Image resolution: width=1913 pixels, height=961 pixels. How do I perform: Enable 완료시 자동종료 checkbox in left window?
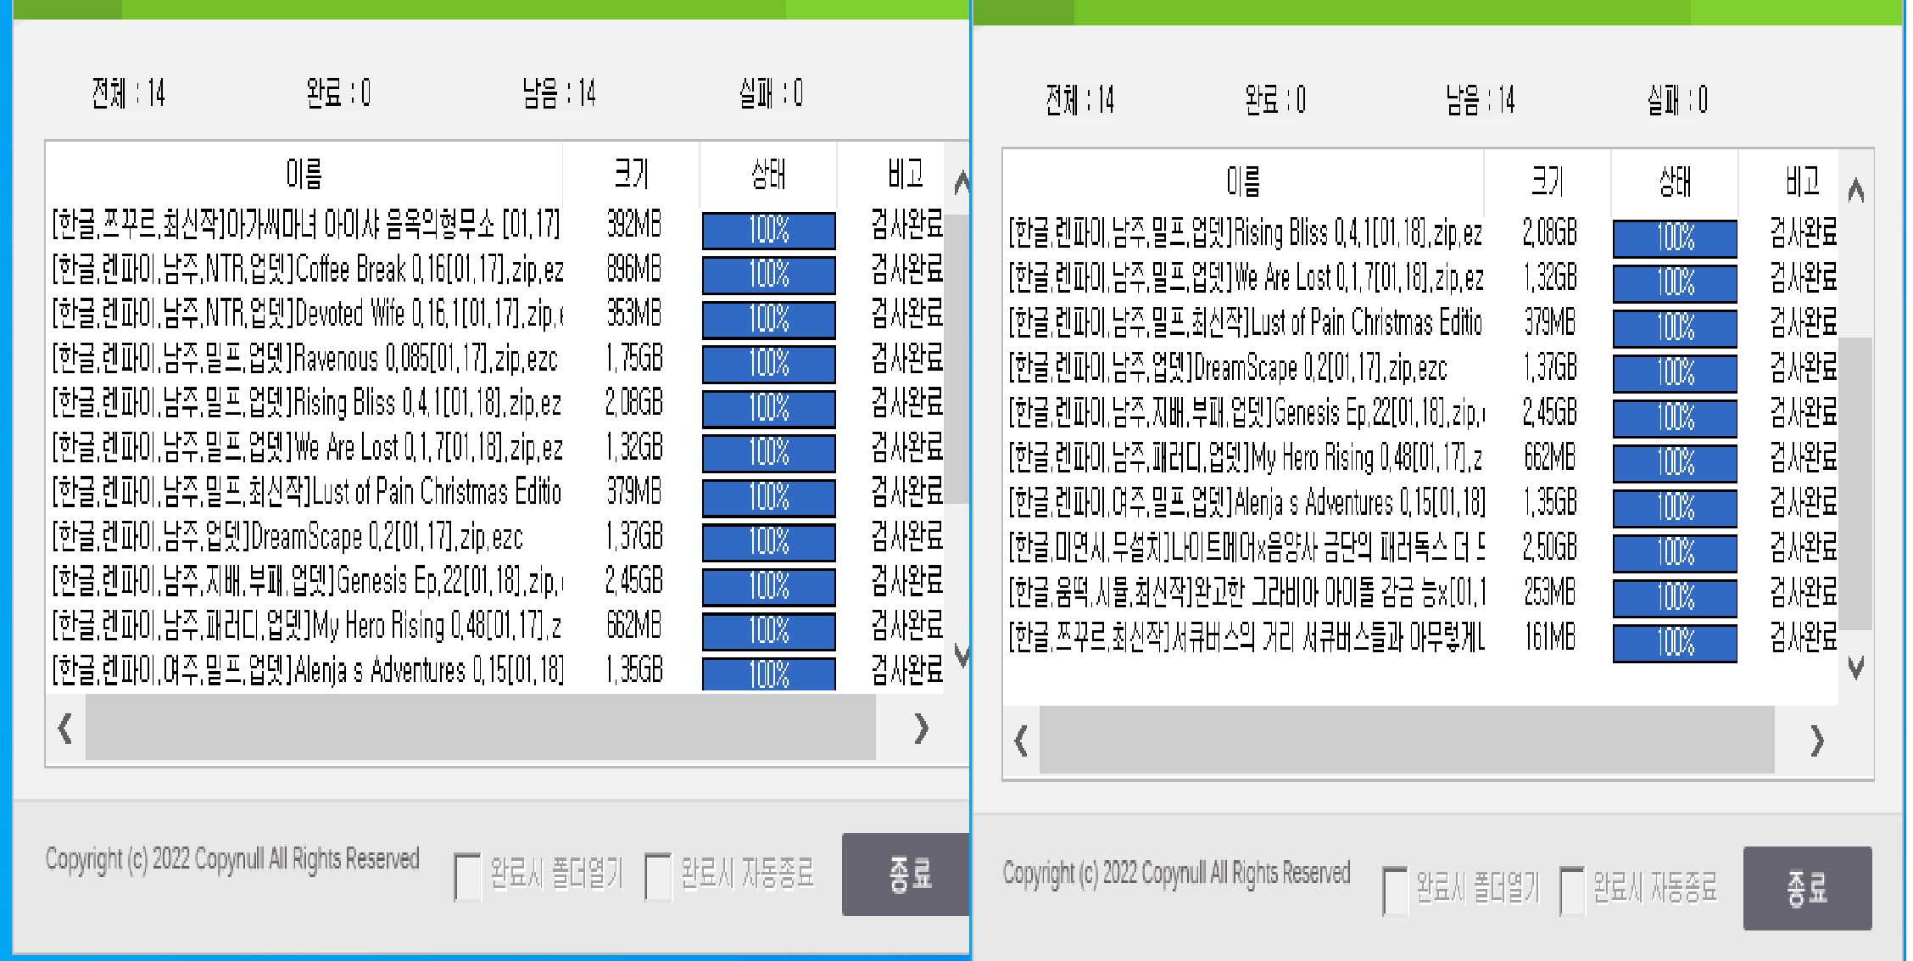(x=658, y=876)
